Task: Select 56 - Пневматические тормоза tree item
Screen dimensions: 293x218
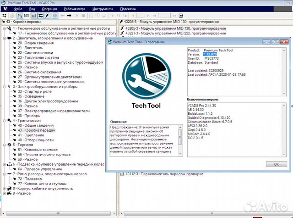Action: tap(44, 155)
